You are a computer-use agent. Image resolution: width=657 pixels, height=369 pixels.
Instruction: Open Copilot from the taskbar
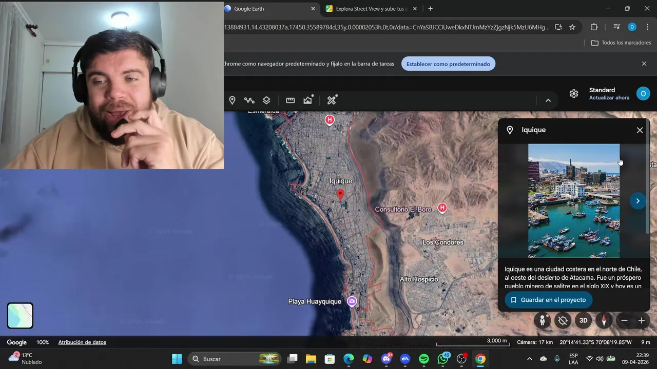tap(368, 359)
